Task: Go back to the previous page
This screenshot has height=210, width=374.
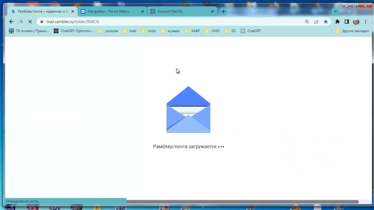Action: 11,22
